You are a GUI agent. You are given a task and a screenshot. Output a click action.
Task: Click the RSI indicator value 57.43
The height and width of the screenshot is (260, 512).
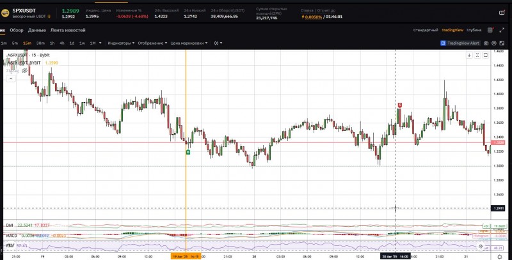pos(22,245)
